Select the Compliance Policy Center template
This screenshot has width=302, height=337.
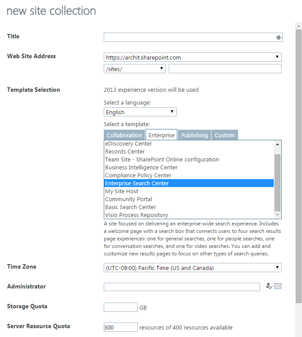tap(189, 176)
